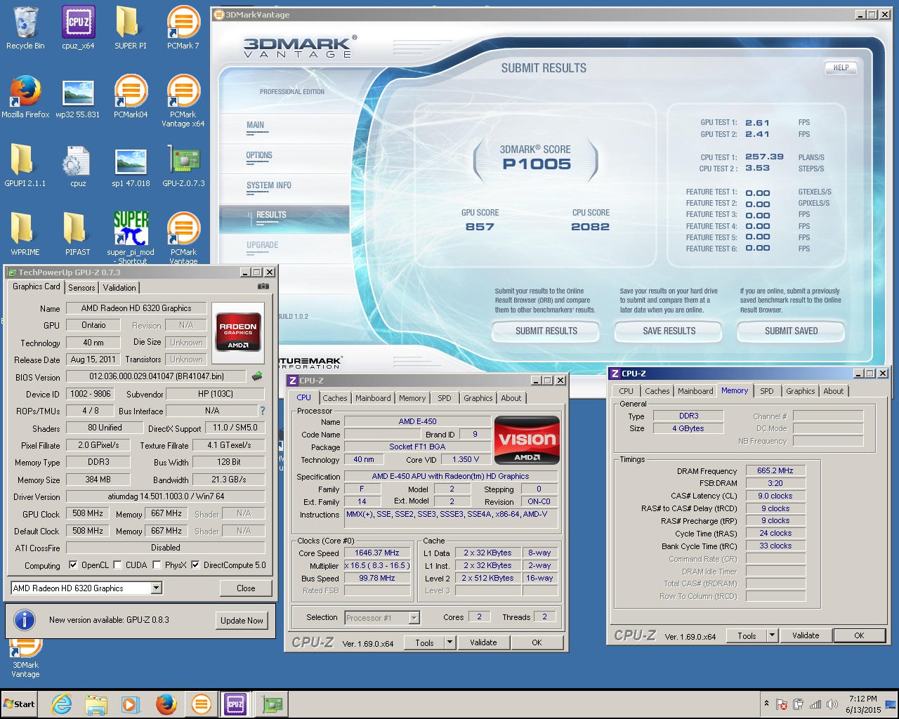Image resolution: width=899 pixels, height=719 pixels.
Task: Open the Mainboard tab in CPU-Z CPU window
Action: 373,398
